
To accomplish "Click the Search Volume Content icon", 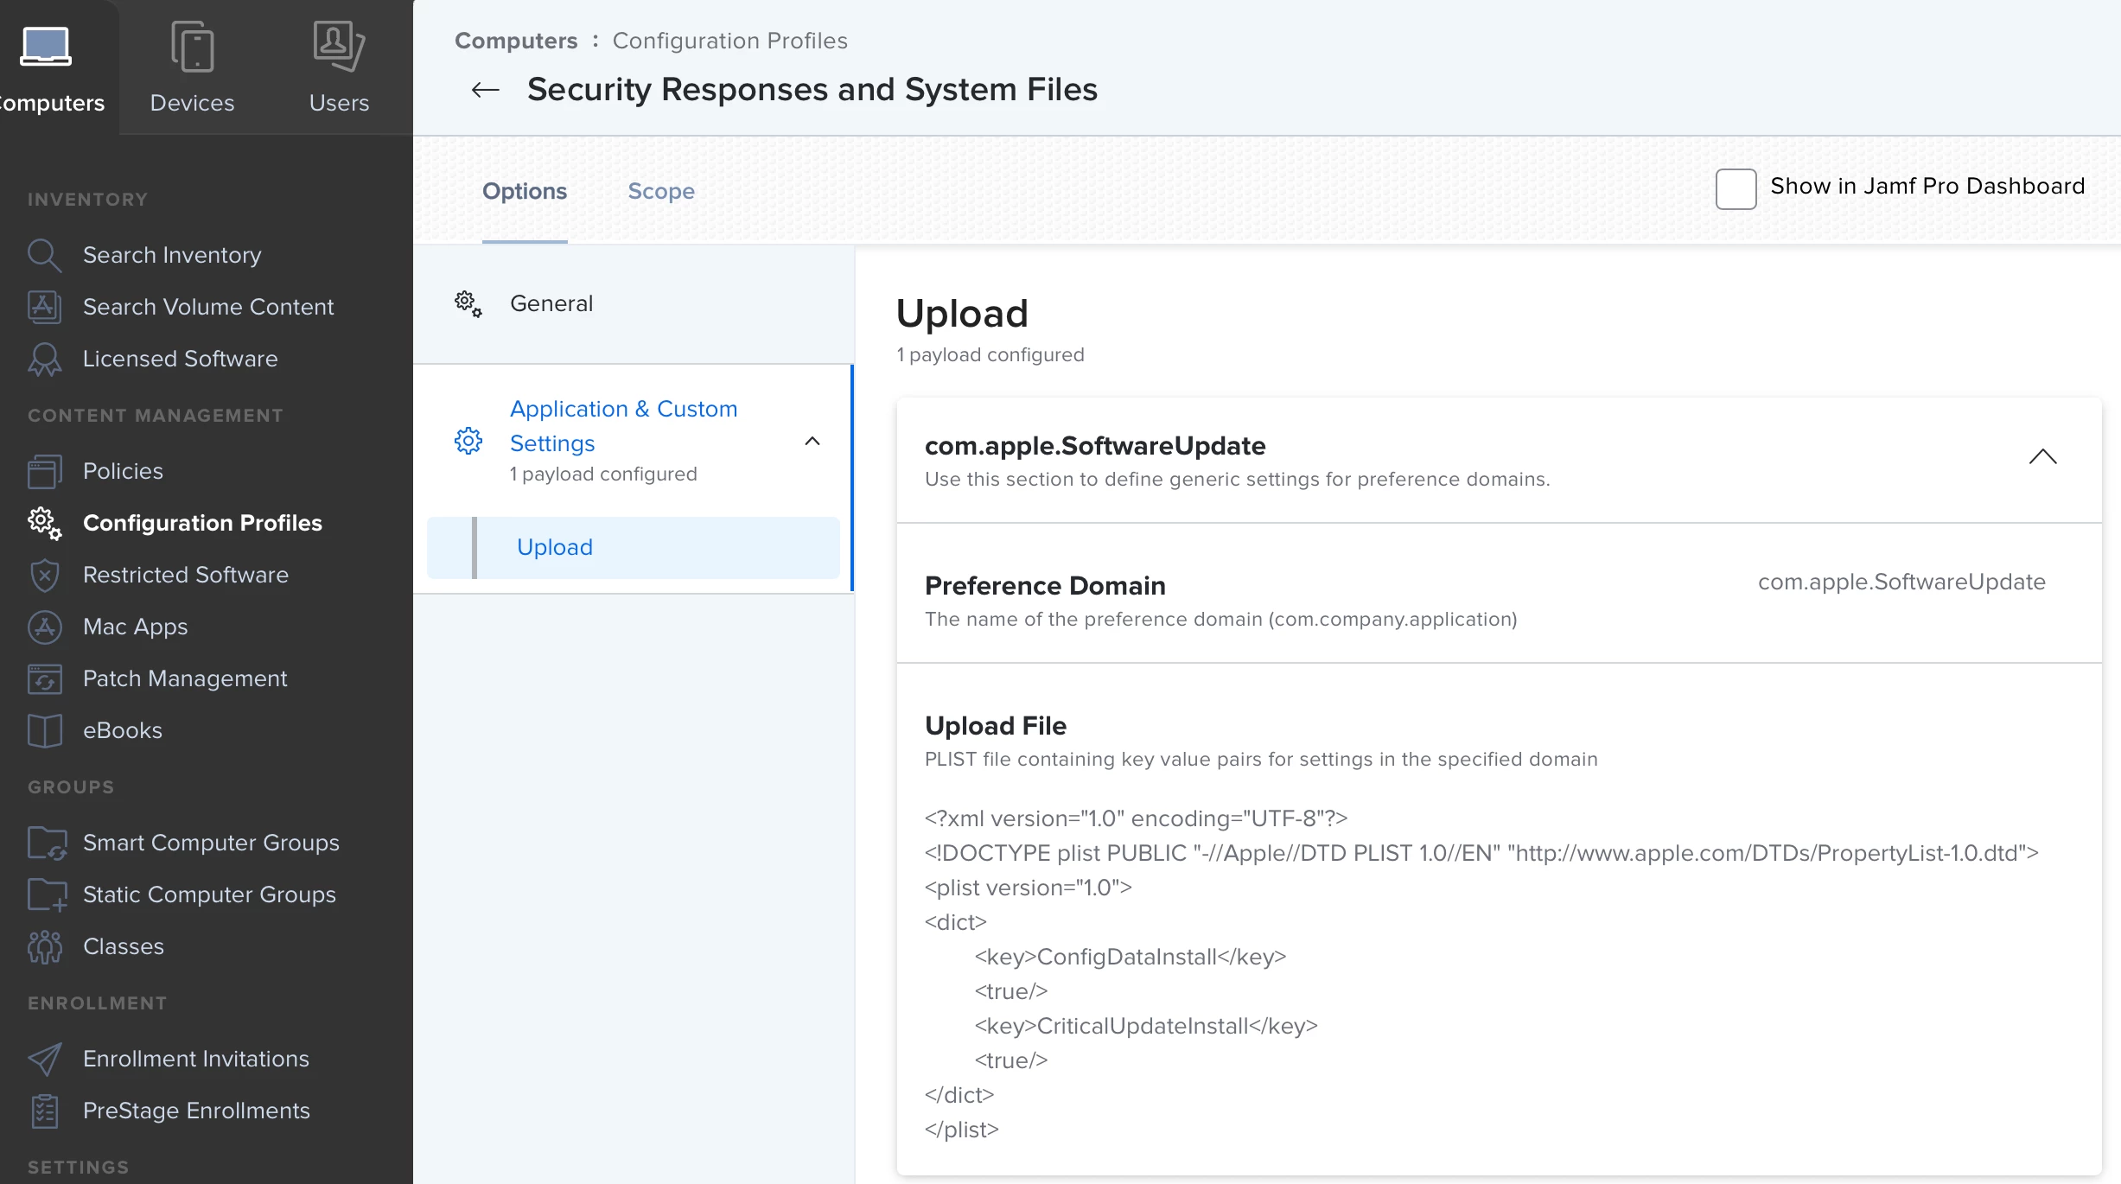I will click(44, 307).
